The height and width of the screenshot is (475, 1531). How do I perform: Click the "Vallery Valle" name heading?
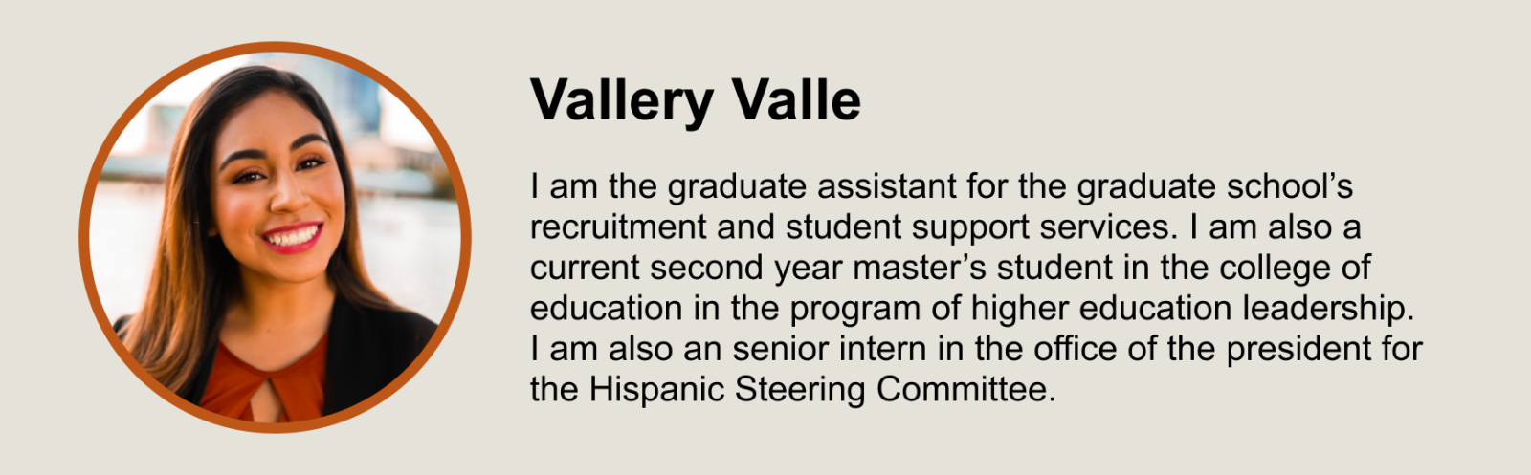[x=695, y=99]
